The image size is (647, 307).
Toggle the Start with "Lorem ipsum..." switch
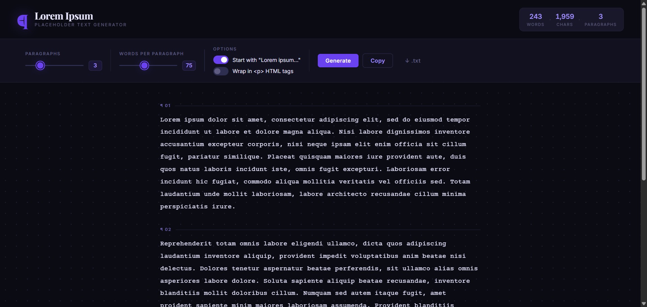coord(221,60)
